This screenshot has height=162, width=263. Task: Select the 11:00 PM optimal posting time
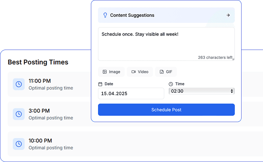click(x=51, y=84)
